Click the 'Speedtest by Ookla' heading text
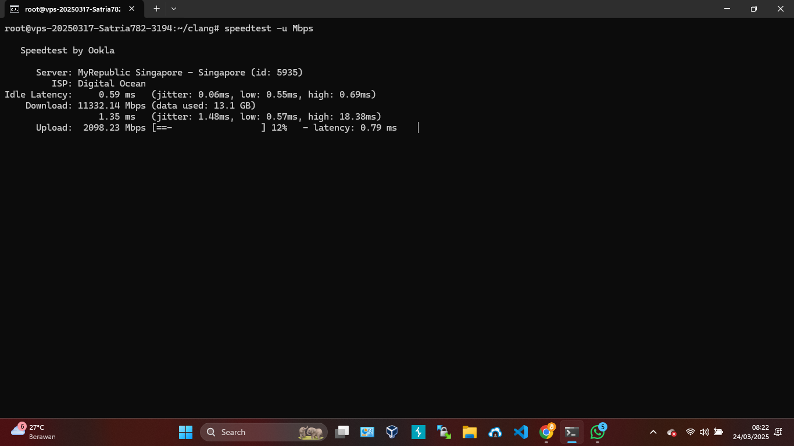The height and width of the screenshot is (446, 794). click(67, 51)
